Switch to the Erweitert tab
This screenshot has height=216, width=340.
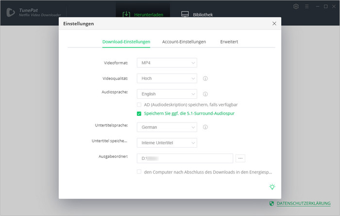(229, 42)
